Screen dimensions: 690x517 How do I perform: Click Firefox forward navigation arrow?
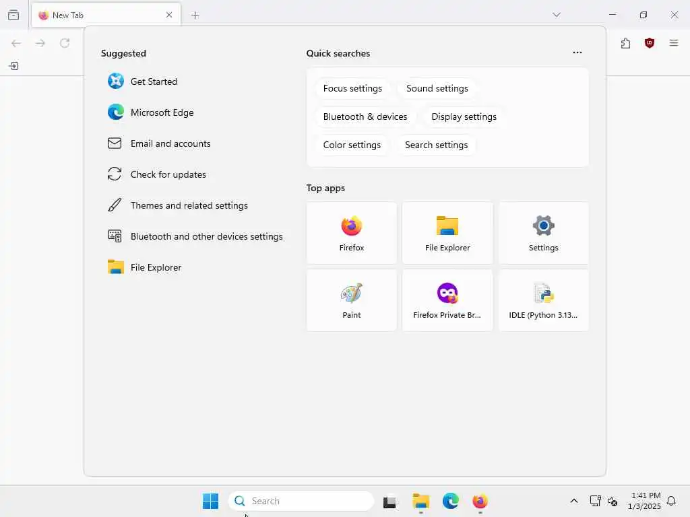point(40,43)
